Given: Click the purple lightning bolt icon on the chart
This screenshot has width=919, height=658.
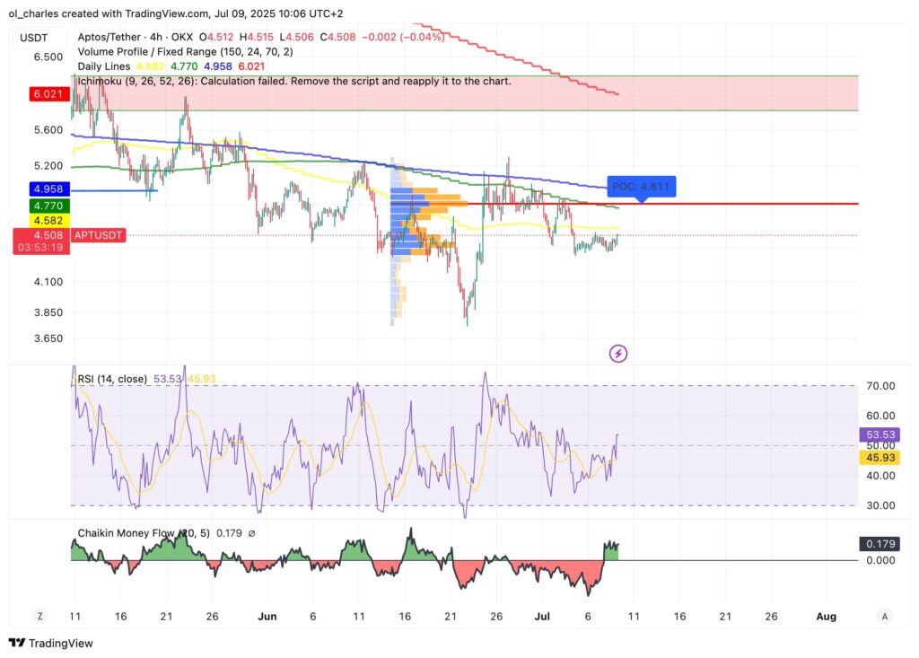Looking at the screenshot, I should 619,354.
